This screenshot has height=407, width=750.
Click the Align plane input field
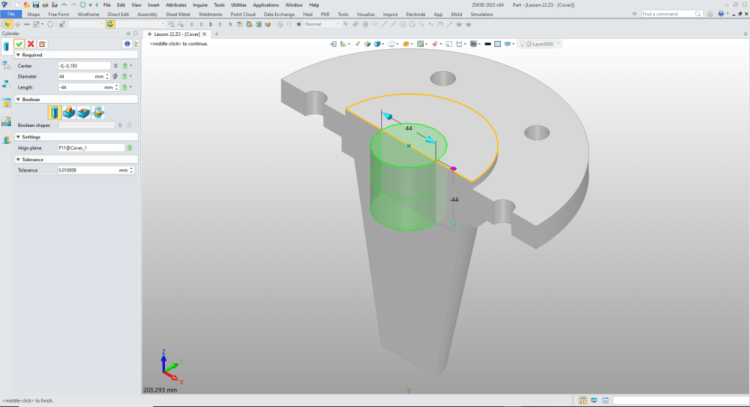pos(90,147)
